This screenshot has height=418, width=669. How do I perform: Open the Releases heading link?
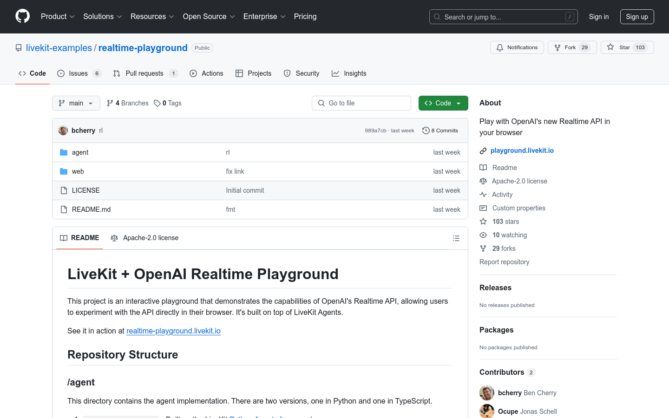(x=495, y=287)
